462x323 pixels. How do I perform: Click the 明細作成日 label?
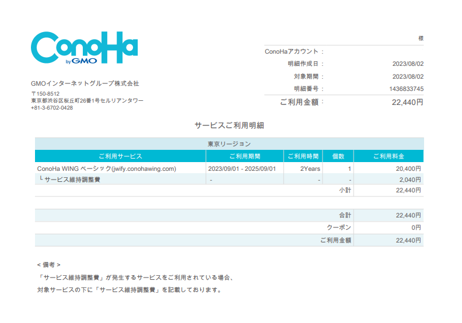303,64
